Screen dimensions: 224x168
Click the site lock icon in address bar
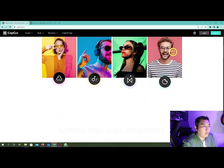click(x=15, y=27)
